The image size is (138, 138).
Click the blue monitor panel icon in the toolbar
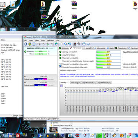[34, 44]
